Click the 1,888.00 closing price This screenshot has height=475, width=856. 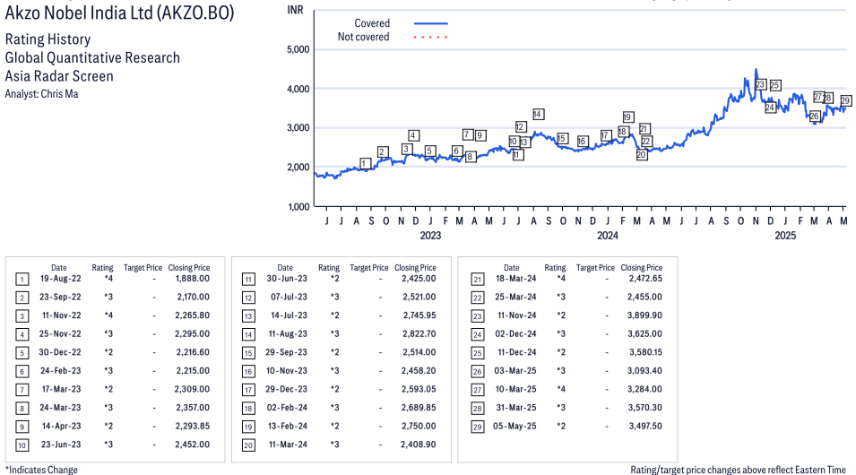pos(192,279)
